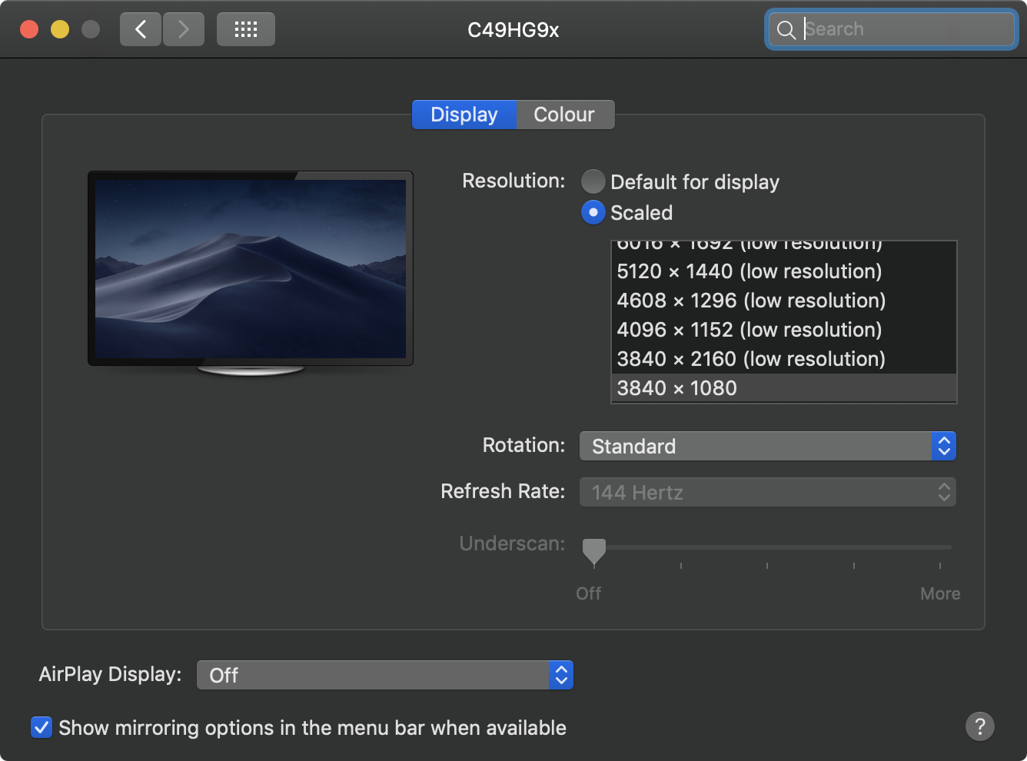Image resolution: width=1027 pixels, height=761 pixels.
Task: Open the help question mark
Action: coord(979,726)
